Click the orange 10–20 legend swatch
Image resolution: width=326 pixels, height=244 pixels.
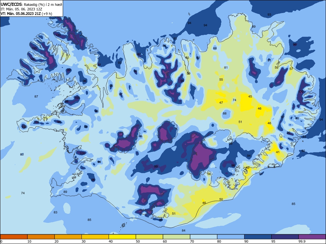(41, 237)
